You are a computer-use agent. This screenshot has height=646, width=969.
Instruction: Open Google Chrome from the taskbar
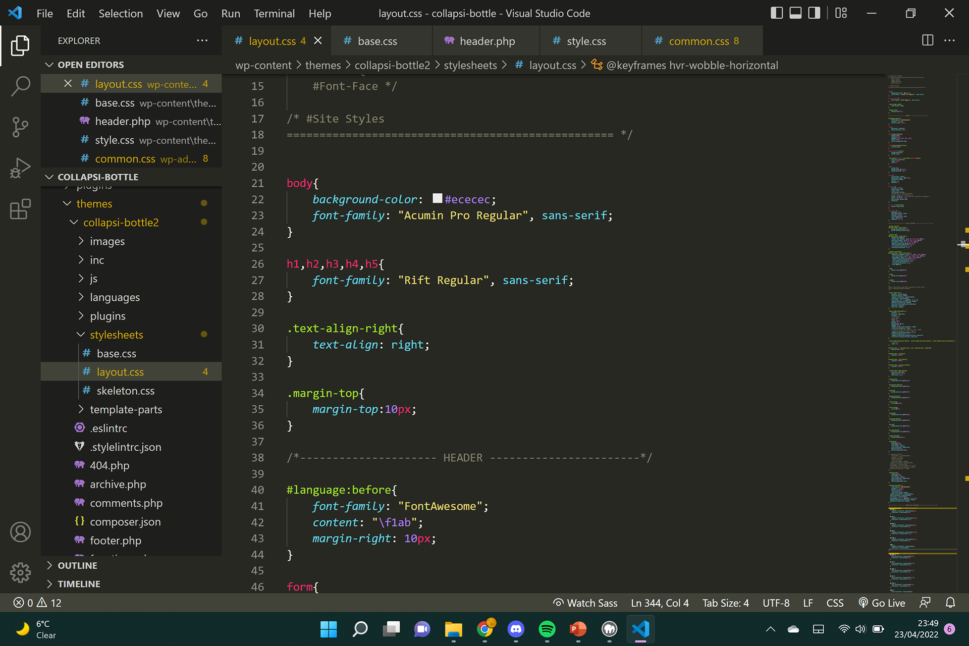(485, 629)
